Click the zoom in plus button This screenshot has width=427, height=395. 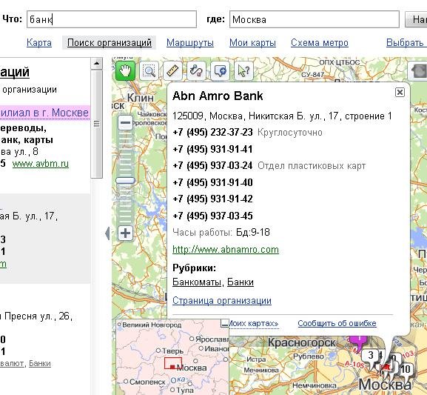click(x=125, y=233)
